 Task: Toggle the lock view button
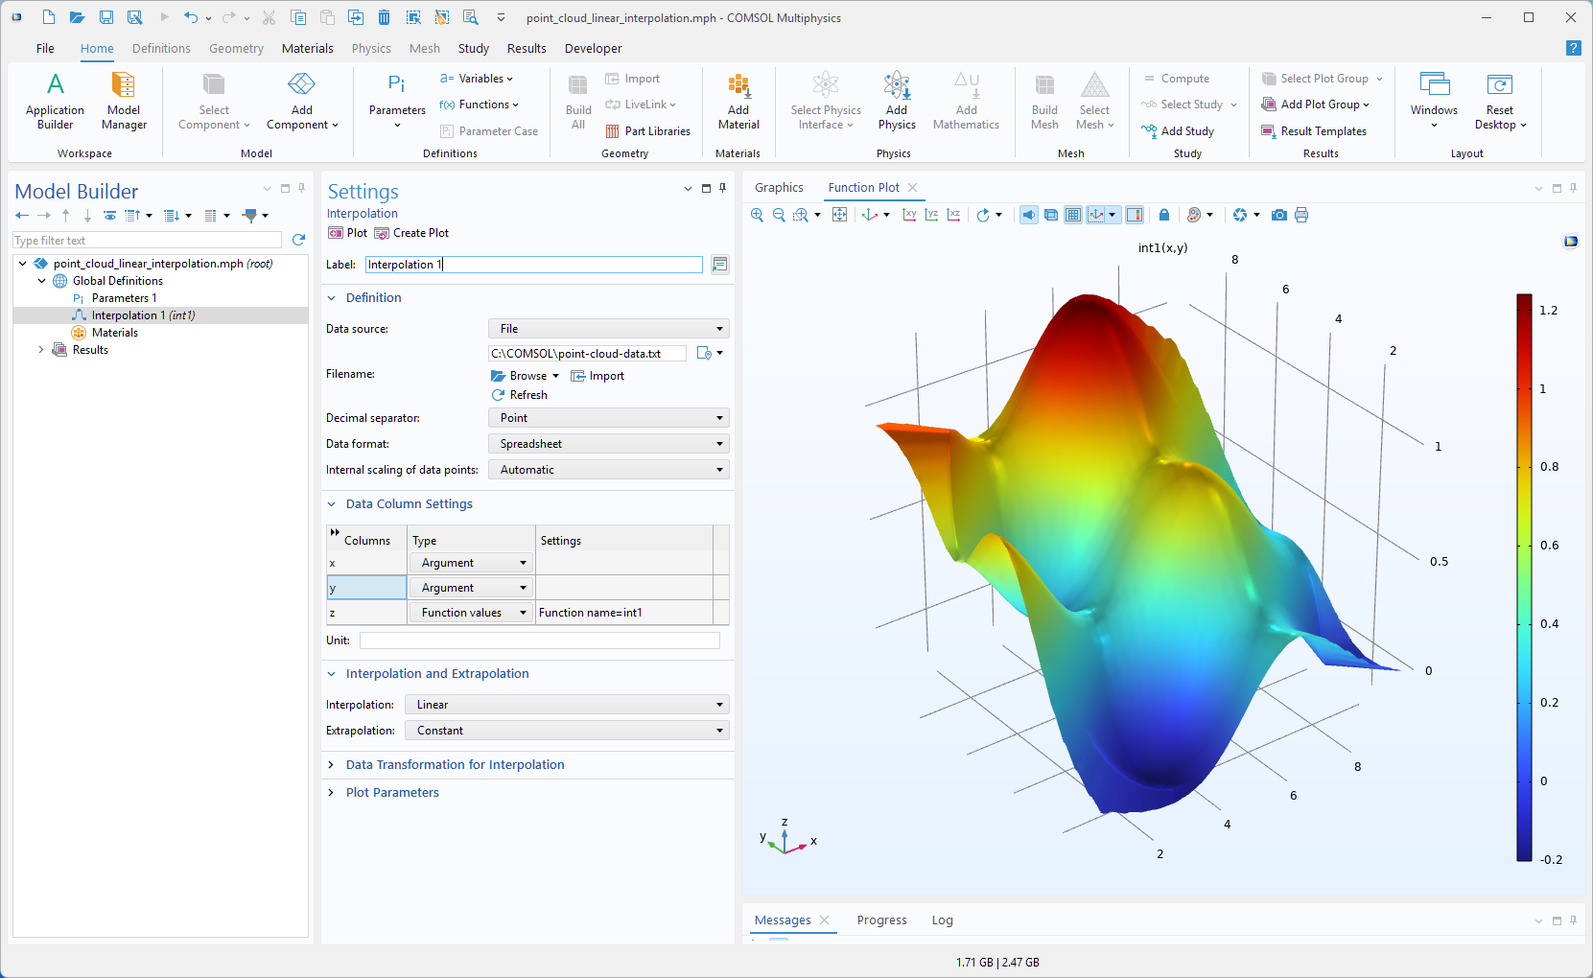[x=1164, y=215]
